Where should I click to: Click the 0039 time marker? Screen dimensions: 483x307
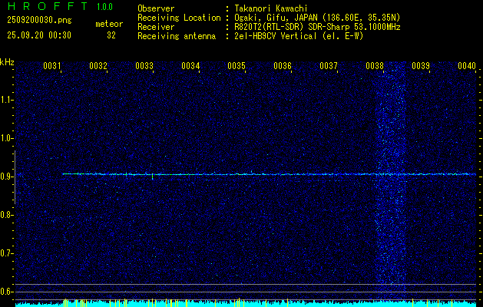click(x=421, y=66)
